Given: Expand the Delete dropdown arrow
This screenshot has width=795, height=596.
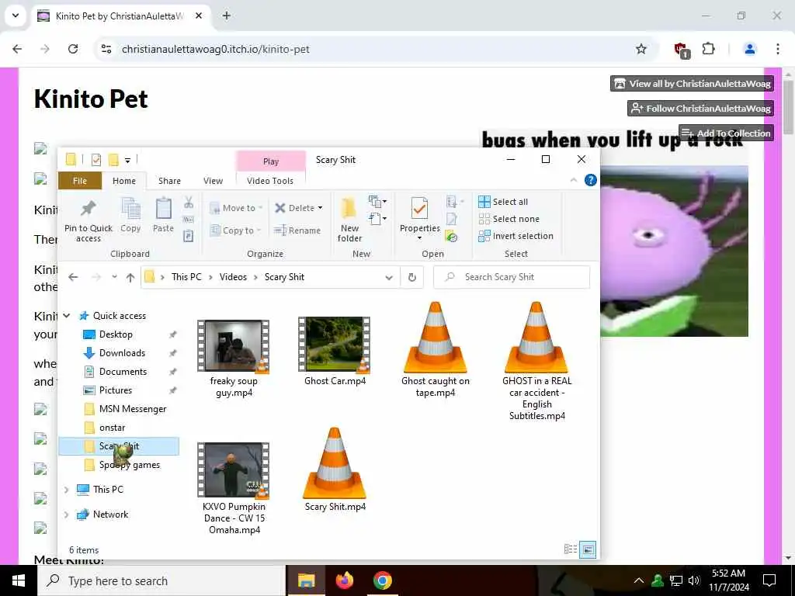Looking at the screenshot, I should click(x=320, y=208).
